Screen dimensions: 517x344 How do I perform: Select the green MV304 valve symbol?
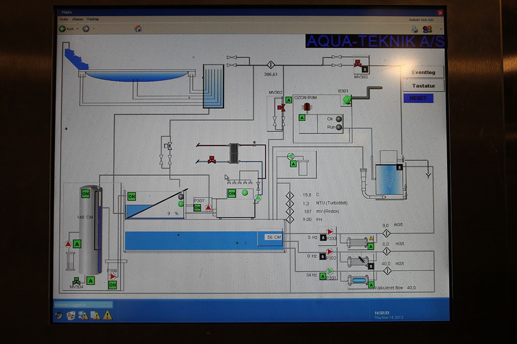pos(76,281)
